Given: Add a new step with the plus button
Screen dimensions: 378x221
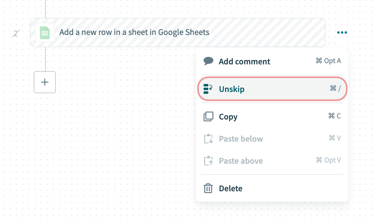Looking at the screenshot, I should [x=45, y=82].
